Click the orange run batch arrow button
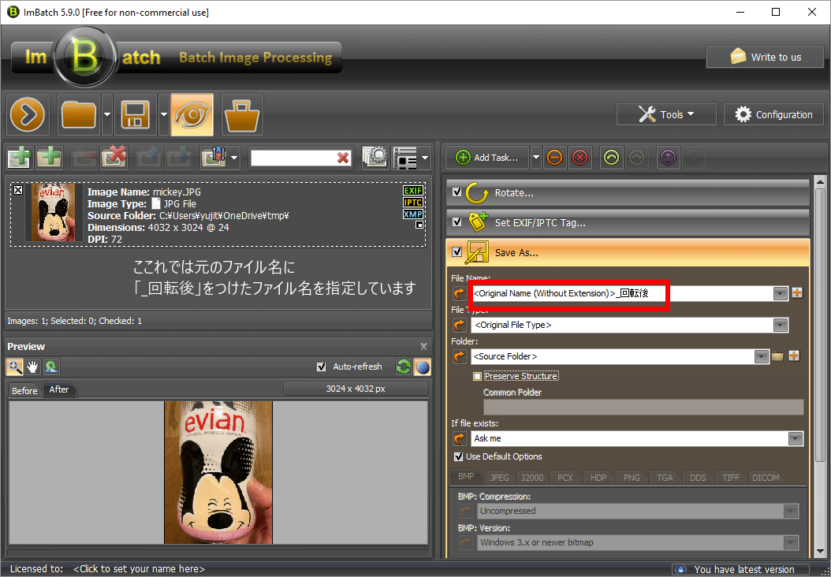 [29, 115]
